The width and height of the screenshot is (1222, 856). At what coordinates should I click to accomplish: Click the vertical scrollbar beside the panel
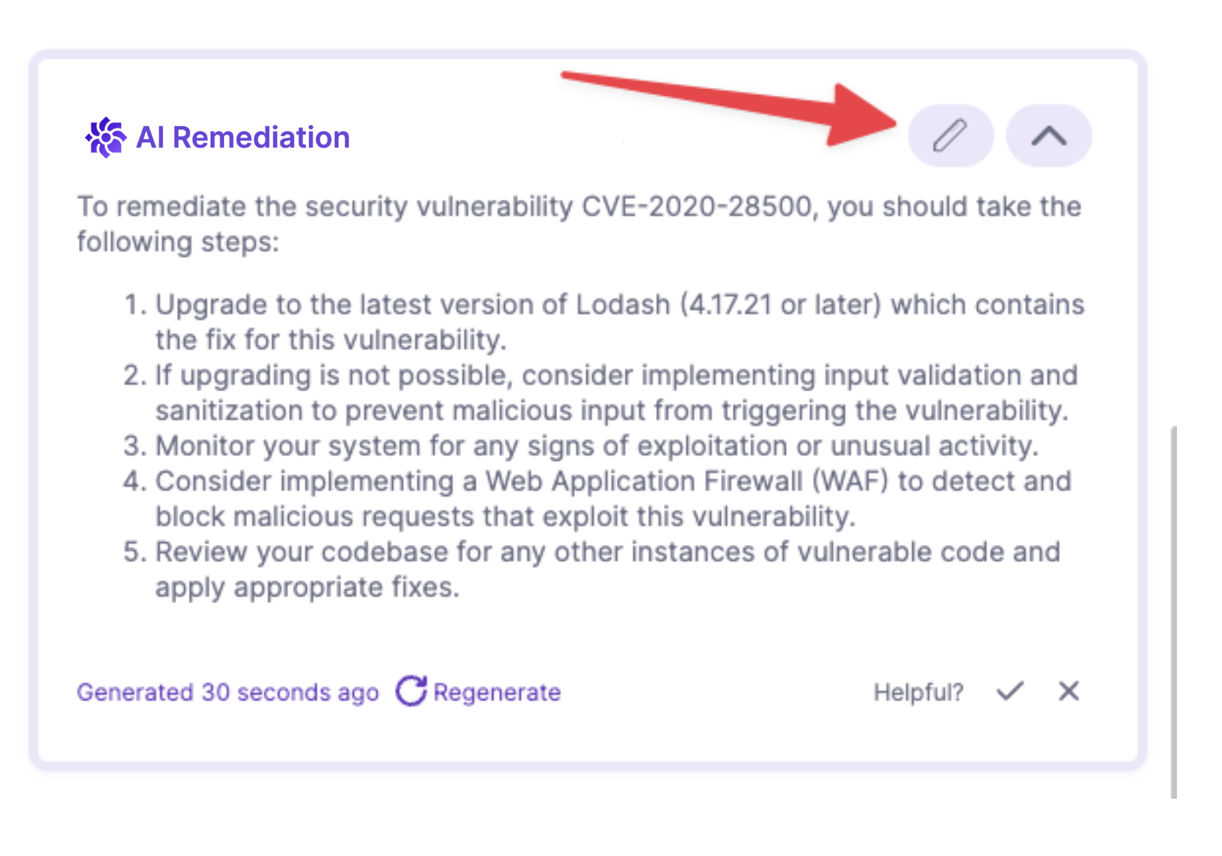1173,611
